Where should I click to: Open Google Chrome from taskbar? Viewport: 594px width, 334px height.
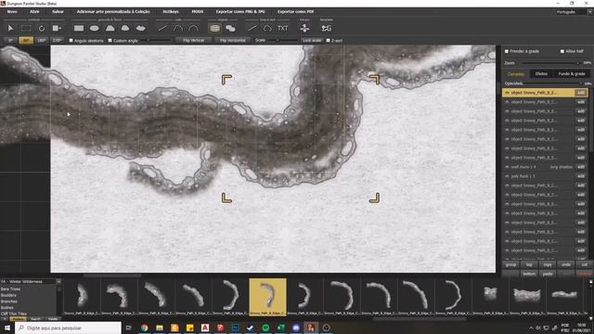145,328
